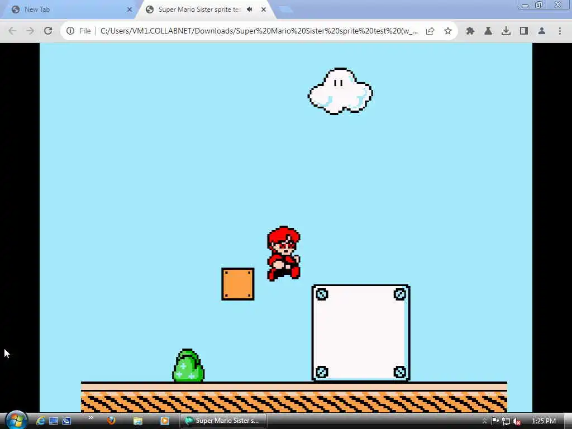Close the Super Mario Sister sprite test tab

tap(264, 9)
